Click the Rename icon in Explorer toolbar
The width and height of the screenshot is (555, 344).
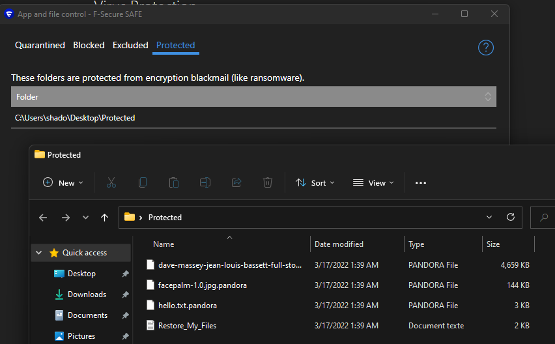(205, 182)
